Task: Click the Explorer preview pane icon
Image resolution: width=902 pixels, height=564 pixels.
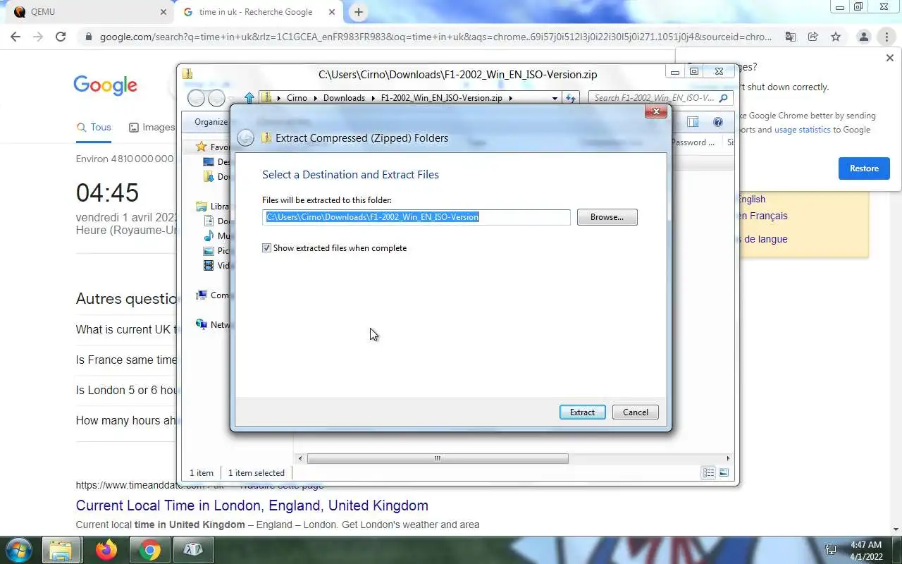Action: 693,122
